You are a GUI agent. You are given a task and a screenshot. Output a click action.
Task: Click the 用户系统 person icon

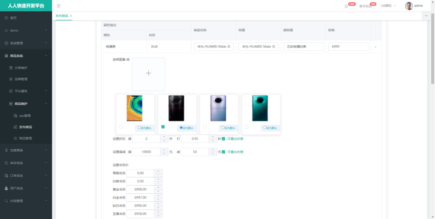pos(6,188)
